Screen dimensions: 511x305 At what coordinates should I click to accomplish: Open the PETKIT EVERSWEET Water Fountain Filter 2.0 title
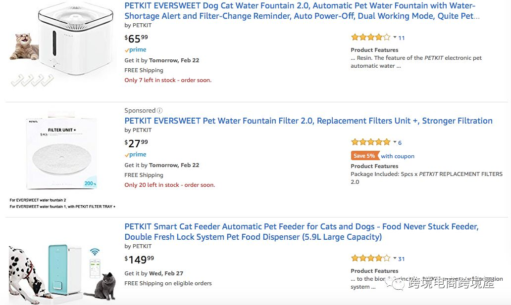tap(308, 121)
